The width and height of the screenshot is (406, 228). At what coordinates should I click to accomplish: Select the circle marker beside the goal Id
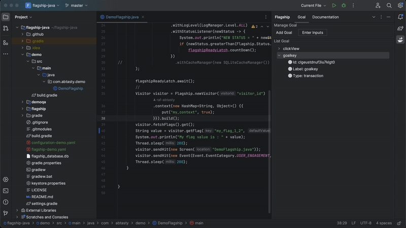coord(290,62)
